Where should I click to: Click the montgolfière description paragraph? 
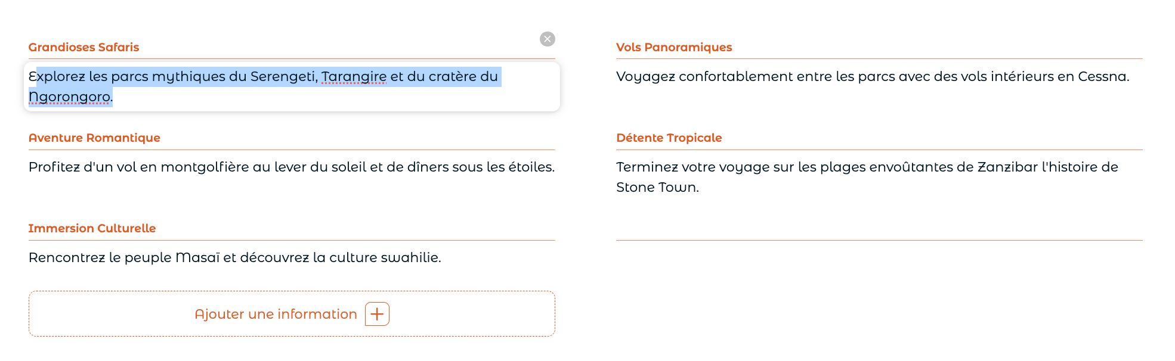tap(292, 167)
